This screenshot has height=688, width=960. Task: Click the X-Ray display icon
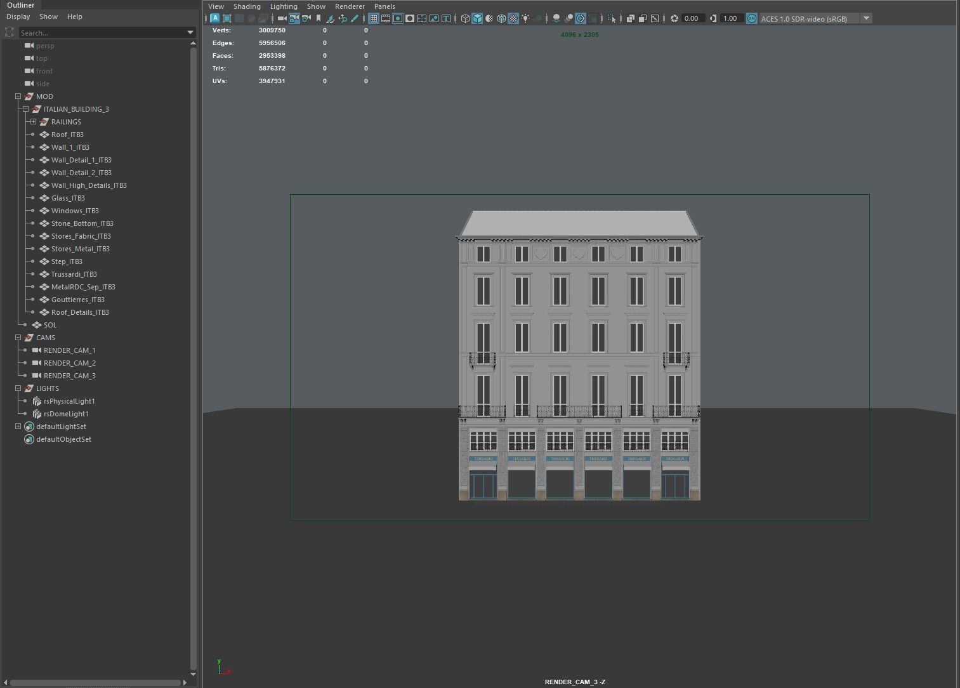pyautogui.click(x=630, y=18)
